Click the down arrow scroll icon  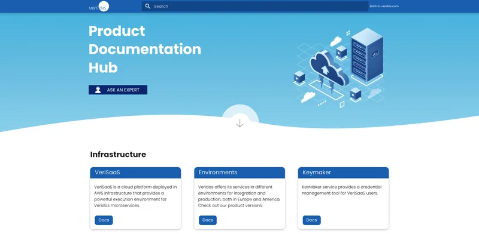tap(240, 123)
